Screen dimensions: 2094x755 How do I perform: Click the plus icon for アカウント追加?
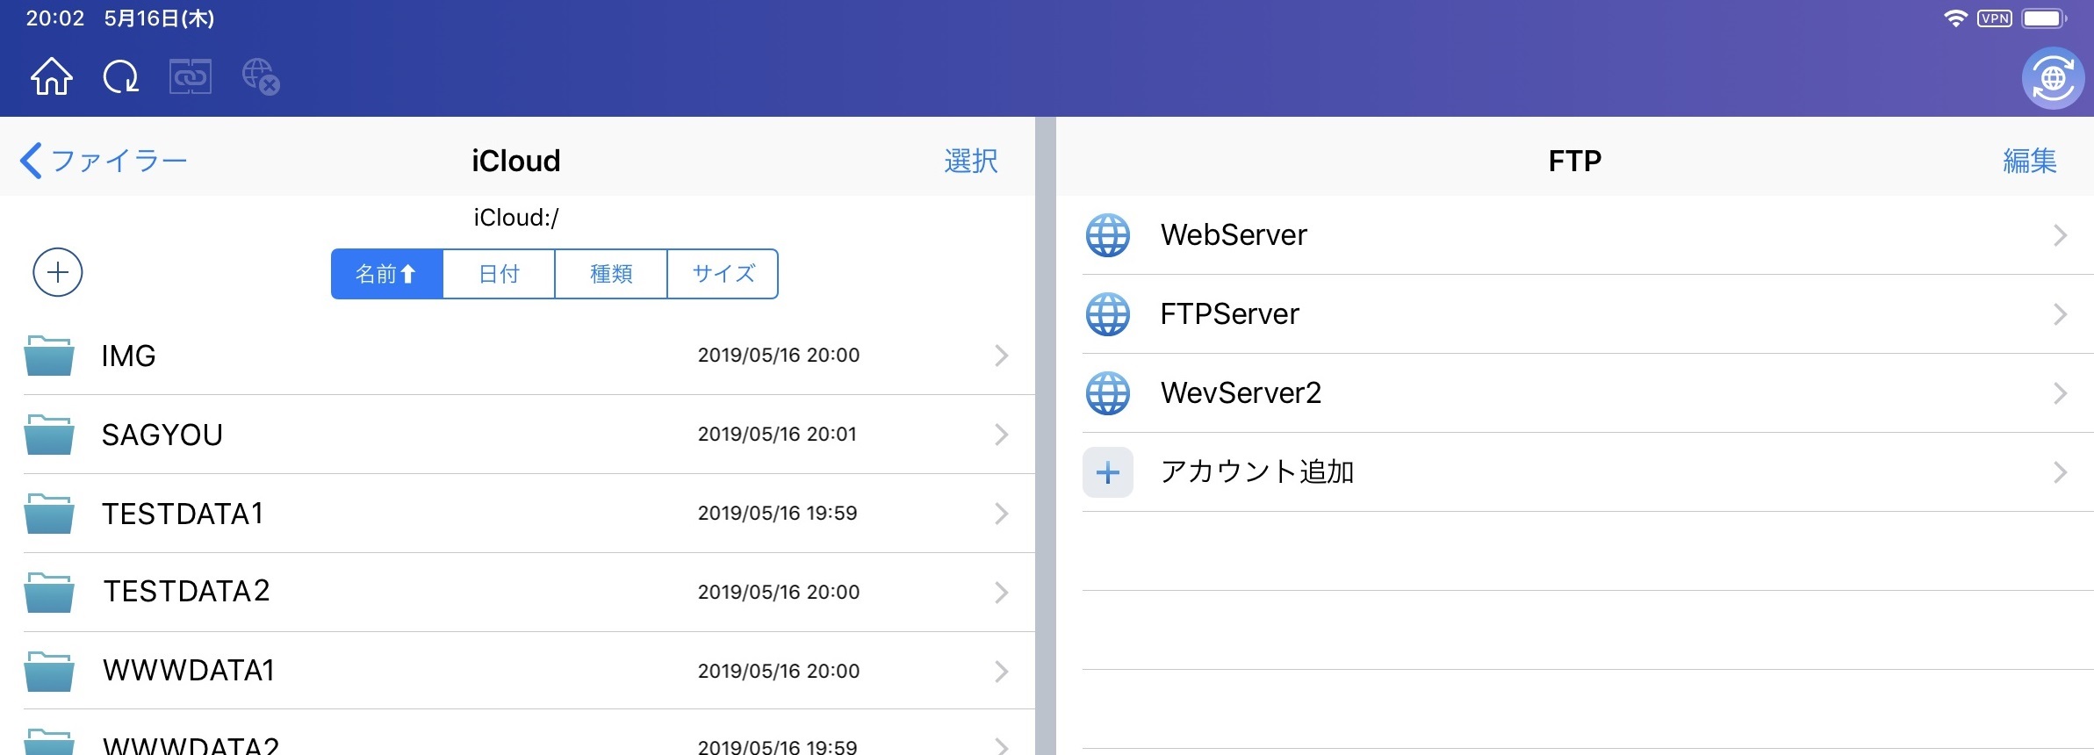[1108, 472]
